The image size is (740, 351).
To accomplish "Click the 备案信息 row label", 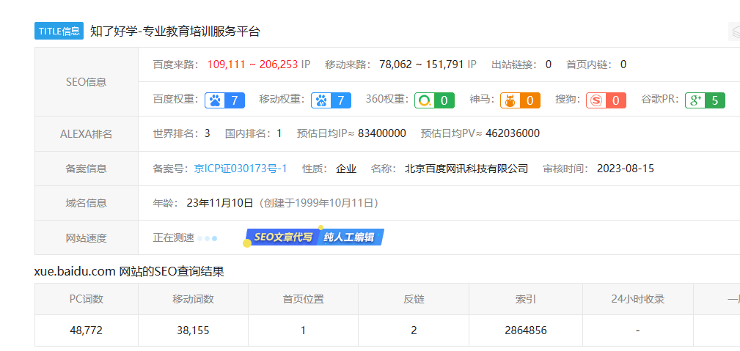I will (87, 169).
